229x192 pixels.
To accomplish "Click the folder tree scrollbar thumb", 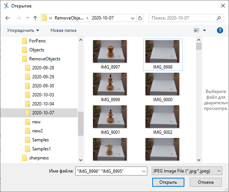I will tap(81, 124).
